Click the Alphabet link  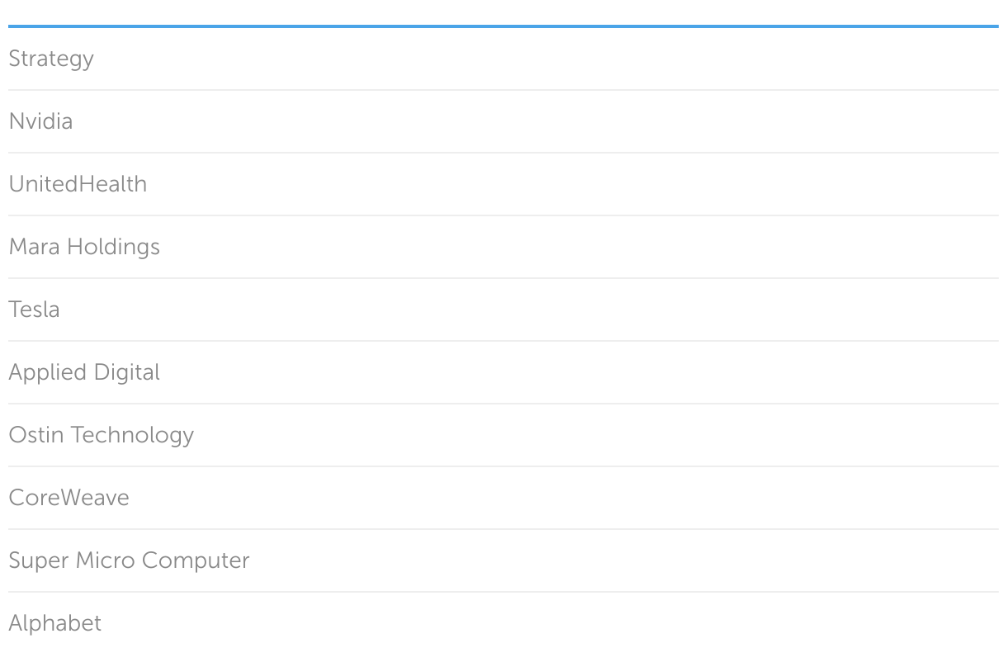click(54, 623)
